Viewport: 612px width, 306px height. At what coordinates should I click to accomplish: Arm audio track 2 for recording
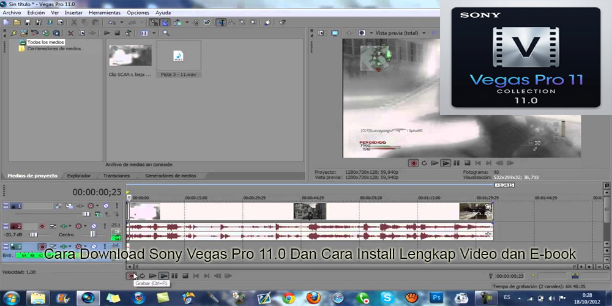click(42, 226)
